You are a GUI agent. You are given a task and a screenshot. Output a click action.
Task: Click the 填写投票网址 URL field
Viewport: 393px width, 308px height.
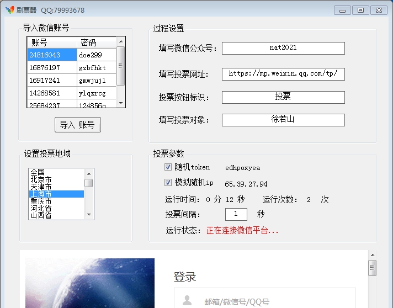[283, 74]
